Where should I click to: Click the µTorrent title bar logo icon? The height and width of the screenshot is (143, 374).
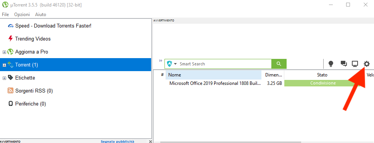[5, 5]
